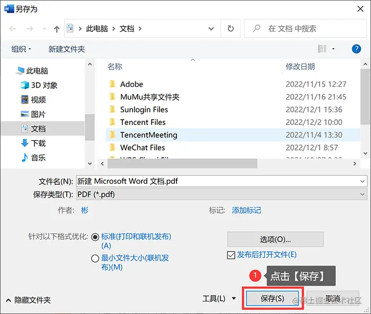
Task: Click the address bar document icon
Action: pos(70,29)
